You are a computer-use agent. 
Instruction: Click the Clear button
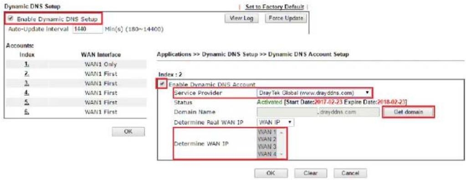point(311,173)
